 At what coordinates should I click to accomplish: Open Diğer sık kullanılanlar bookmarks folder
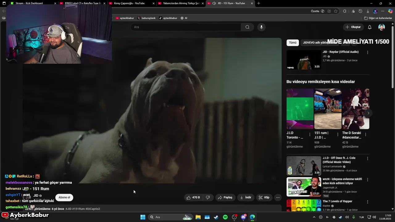tap(378, 18)
